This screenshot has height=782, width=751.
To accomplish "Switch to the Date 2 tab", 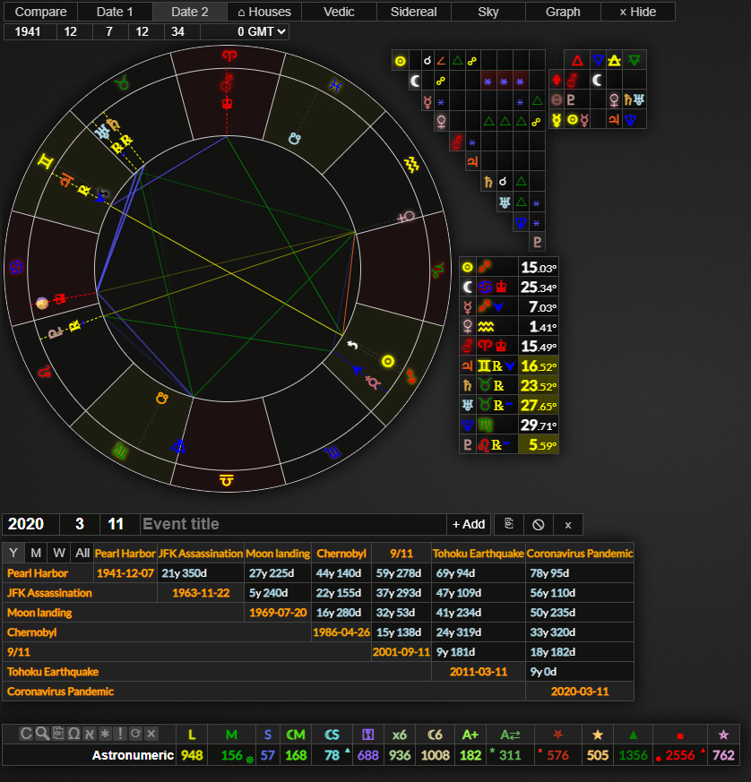I will (189, 12).
